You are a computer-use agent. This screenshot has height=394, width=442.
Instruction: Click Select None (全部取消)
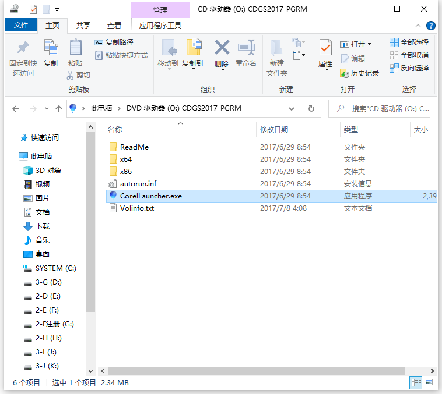(x=409, y=55)
